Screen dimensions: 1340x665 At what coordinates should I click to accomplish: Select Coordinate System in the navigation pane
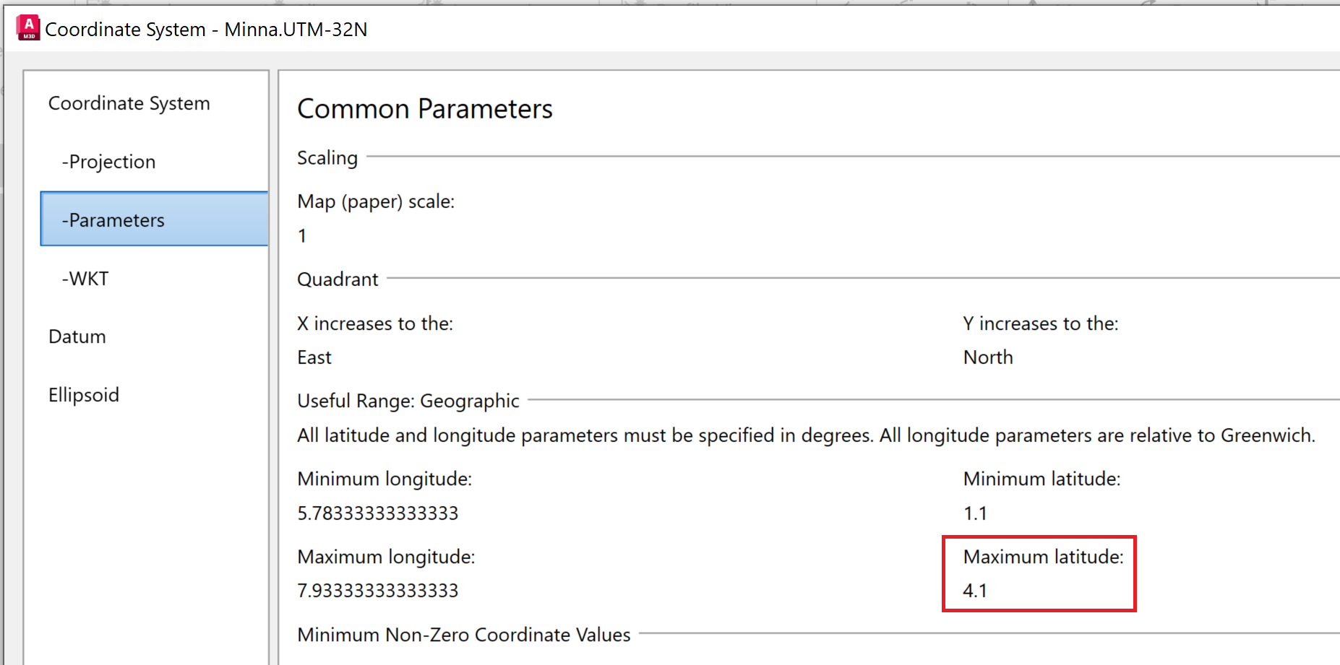tap(129, 103)
